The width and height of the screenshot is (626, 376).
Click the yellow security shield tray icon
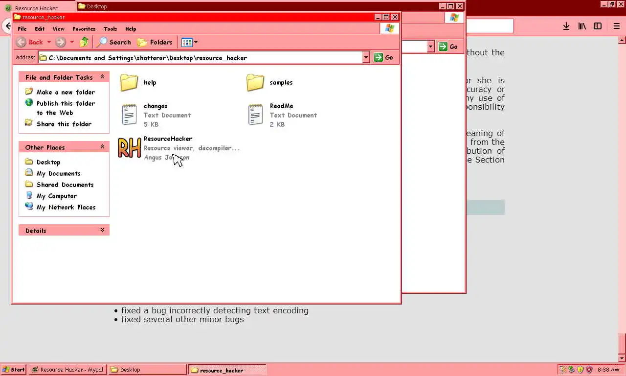(x=580, y=370)
